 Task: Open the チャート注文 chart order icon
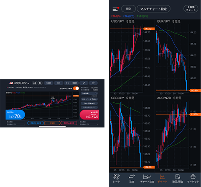147,178
